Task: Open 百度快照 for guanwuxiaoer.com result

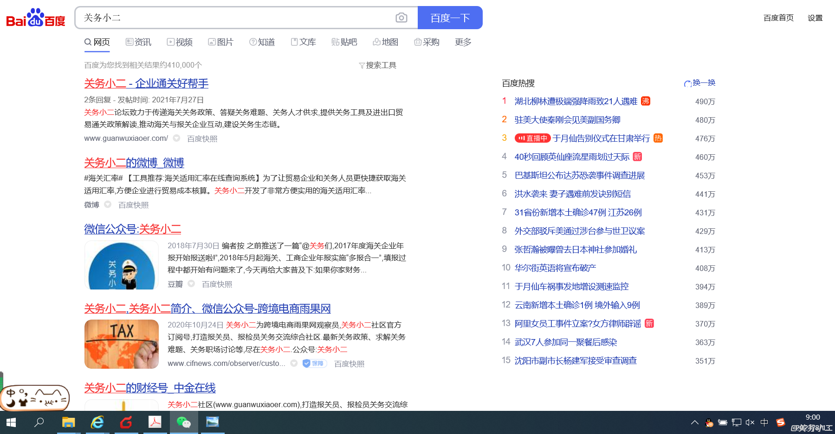Action: tap(202, 138)
